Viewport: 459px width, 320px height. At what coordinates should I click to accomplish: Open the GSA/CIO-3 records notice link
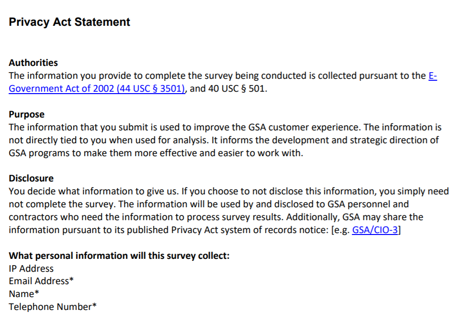pyautogui.click(x=375, y=230)
